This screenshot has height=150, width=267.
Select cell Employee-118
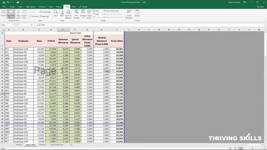coord(23,49)
